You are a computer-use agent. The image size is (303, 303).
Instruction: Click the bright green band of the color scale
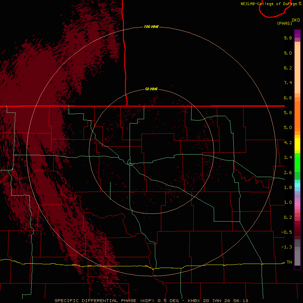[297, 162]
